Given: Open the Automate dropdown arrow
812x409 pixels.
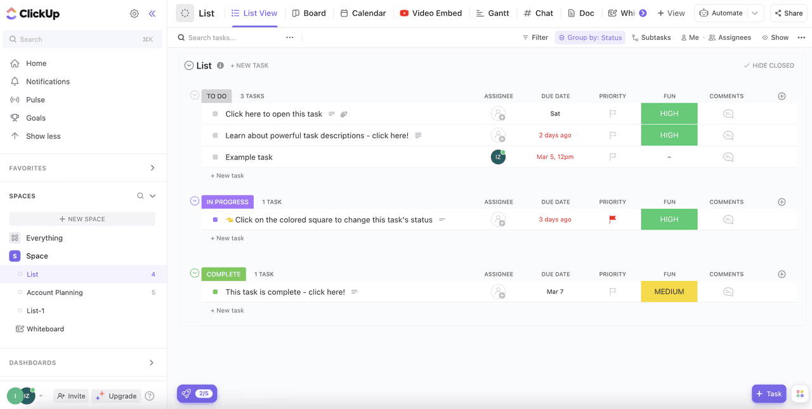Looking at the screenshot, I should (756, 12).
